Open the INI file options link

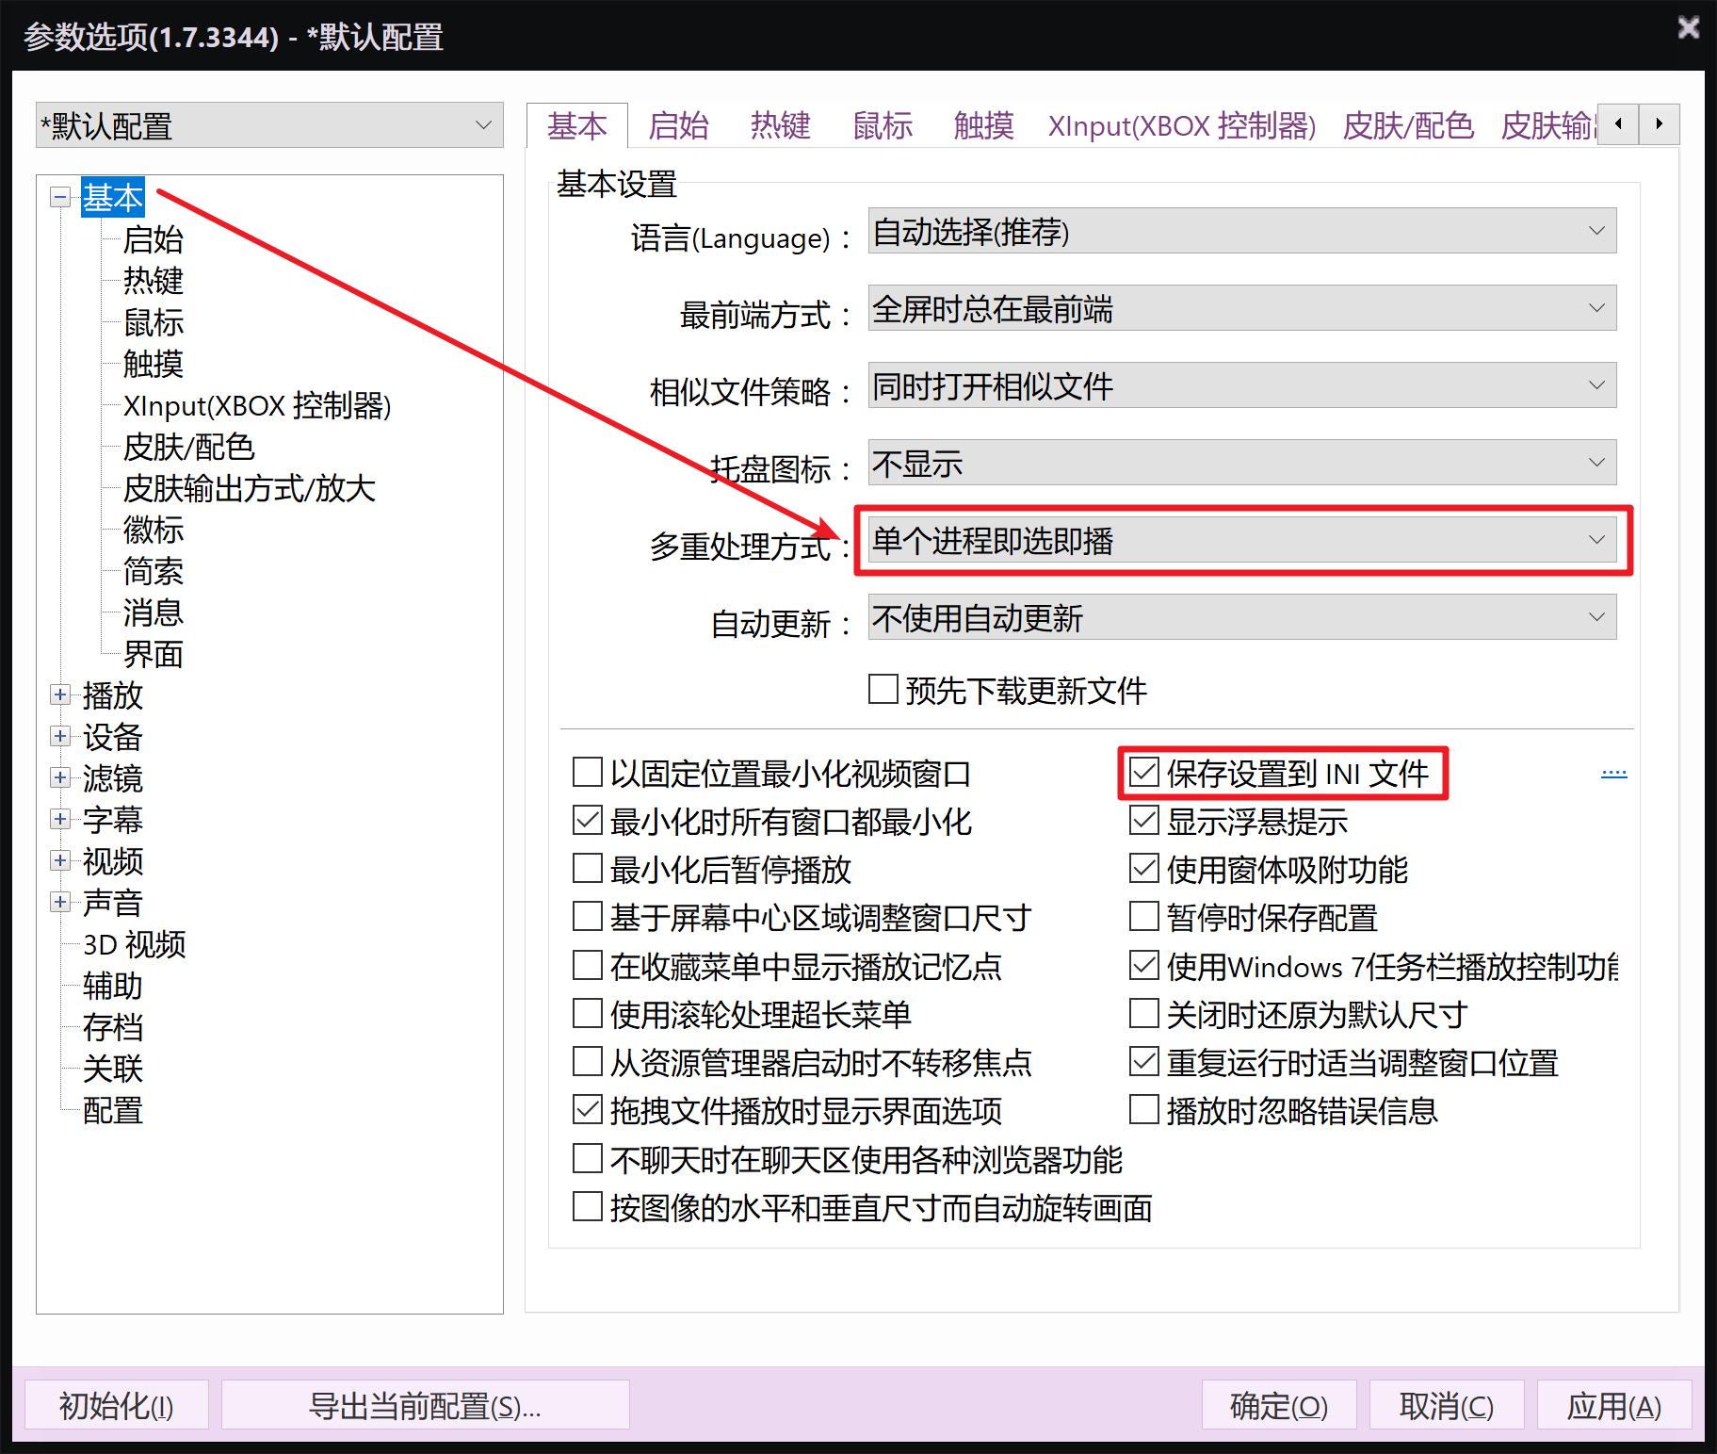click(1613, 774)
